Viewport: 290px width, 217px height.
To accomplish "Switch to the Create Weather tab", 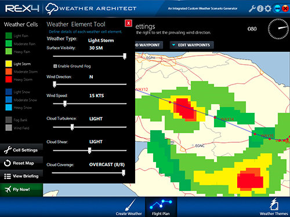I will 129,207.
